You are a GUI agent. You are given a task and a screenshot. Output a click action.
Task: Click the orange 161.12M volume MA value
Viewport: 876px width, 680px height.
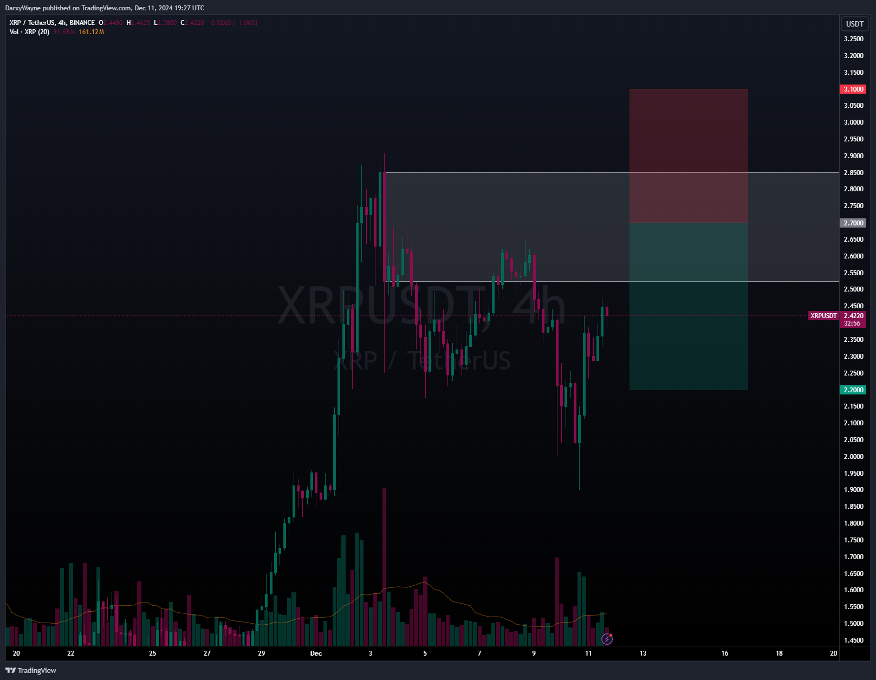point(91,32)
